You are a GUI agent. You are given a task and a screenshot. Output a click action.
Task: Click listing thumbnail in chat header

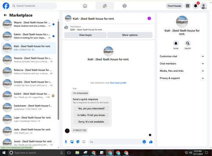pos(68,19)
